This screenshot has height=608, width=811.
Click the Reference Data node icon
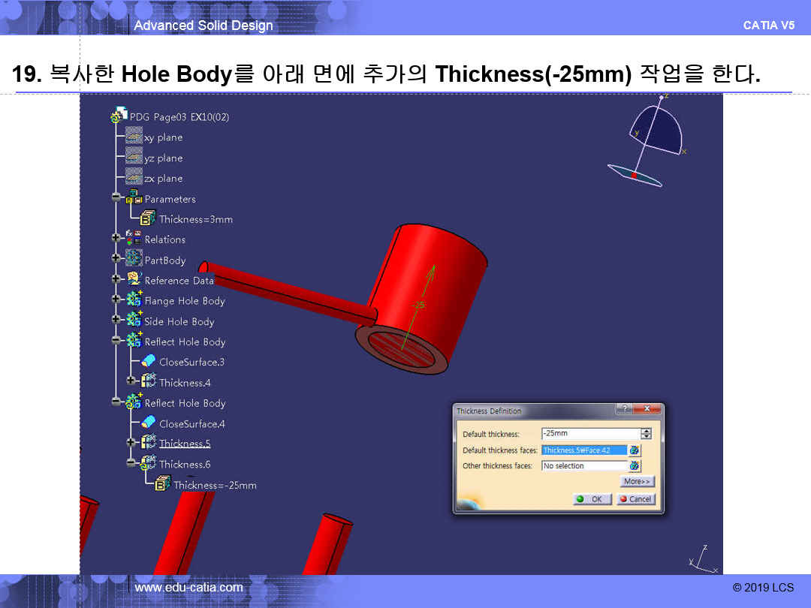point(134,280)
